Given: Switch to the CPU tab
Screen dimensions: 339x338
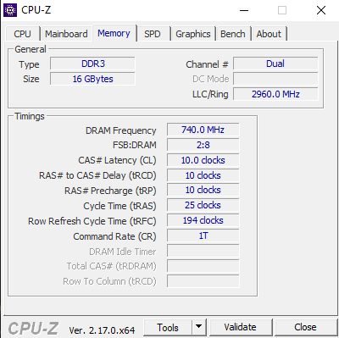Looking at the screenshot, I should point(22,34).
